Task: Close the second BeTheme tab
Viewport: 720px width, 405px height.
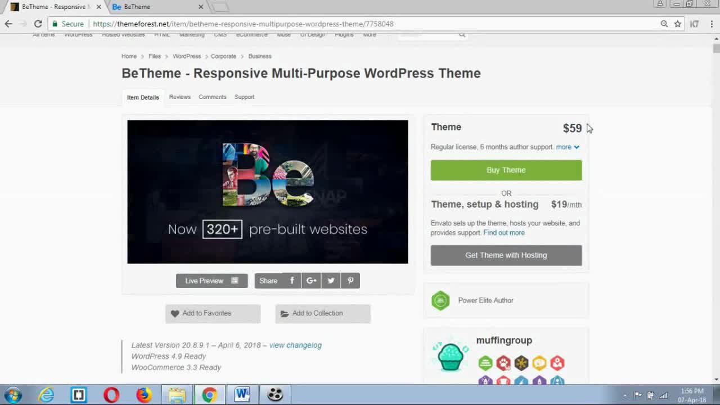Action: pos(201,7)
